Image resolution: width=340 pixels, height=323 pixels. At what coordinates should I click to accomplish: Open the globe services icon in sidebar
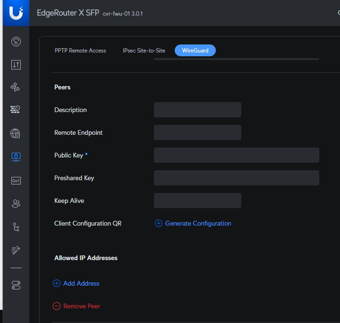pos(16,133)
